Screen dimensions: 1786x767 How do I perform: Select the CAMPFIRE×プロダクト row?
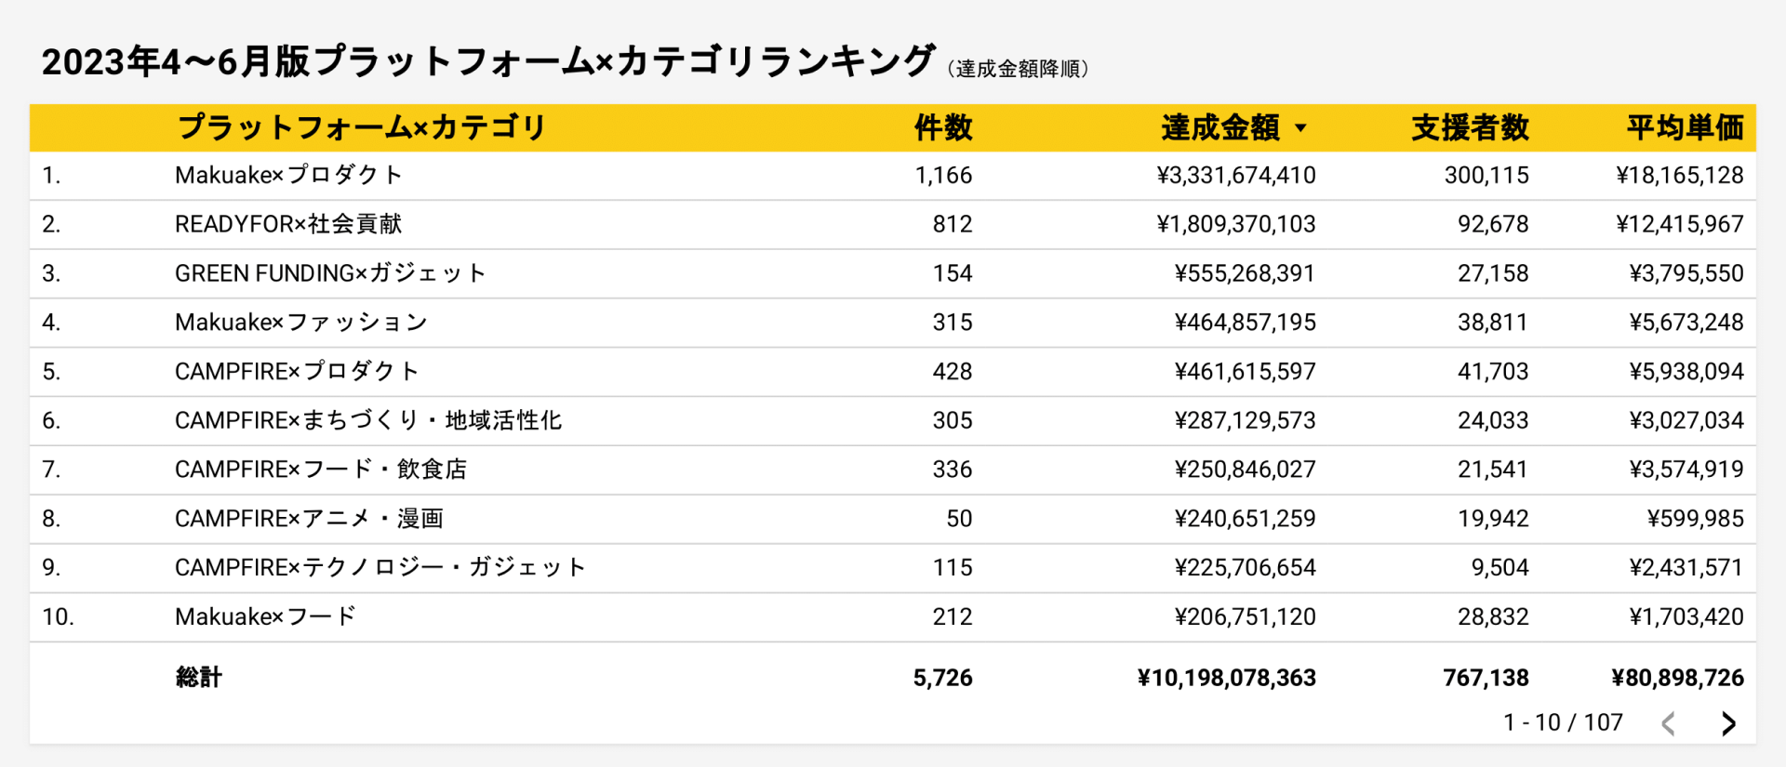click(893, 372)
